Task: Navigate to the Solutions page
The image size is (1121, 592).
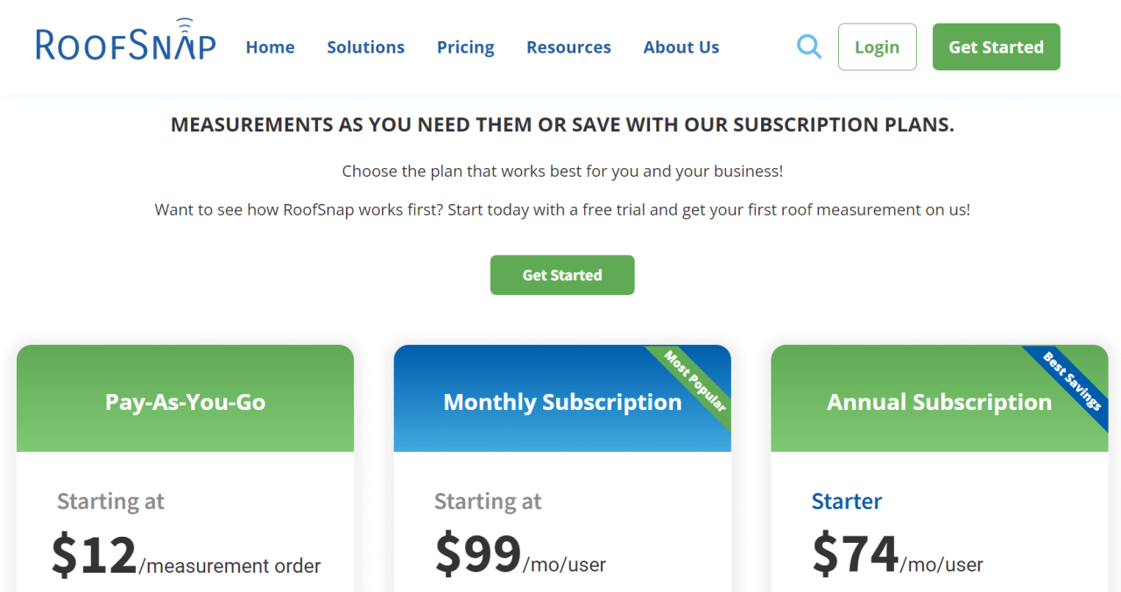Action: click(x=365, y=46)
